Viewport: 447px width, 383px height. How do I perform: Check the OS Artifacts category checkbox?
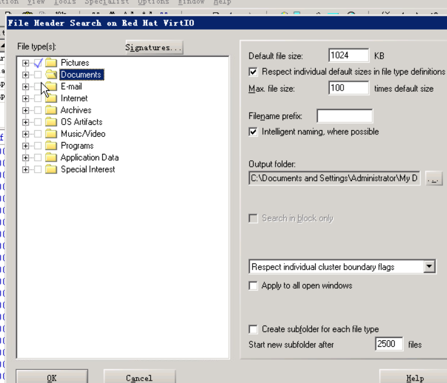38,122
